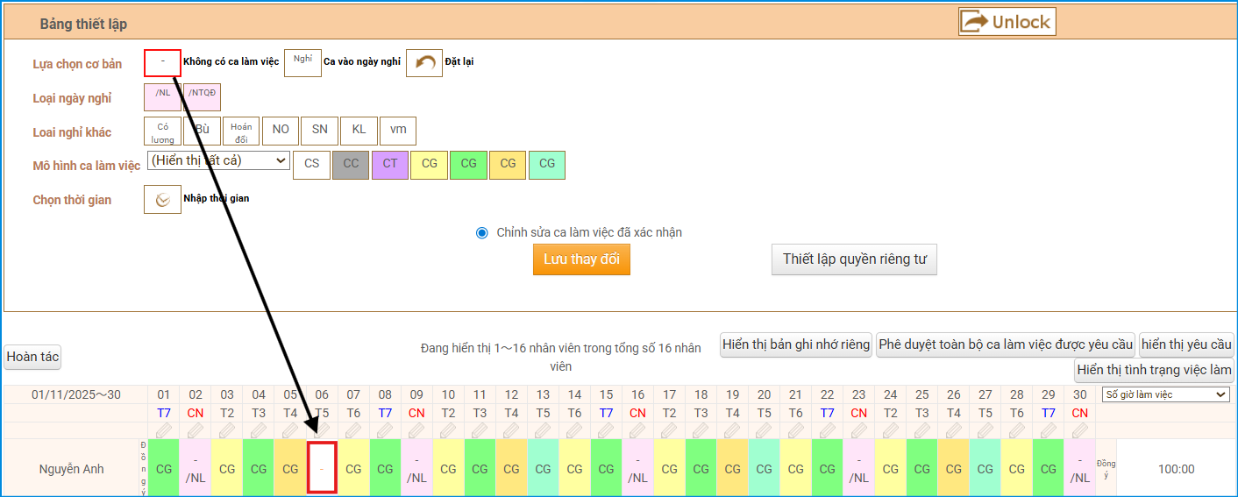Click Nguyễn Anh's day 06 shift cell

tap(322, 469)
